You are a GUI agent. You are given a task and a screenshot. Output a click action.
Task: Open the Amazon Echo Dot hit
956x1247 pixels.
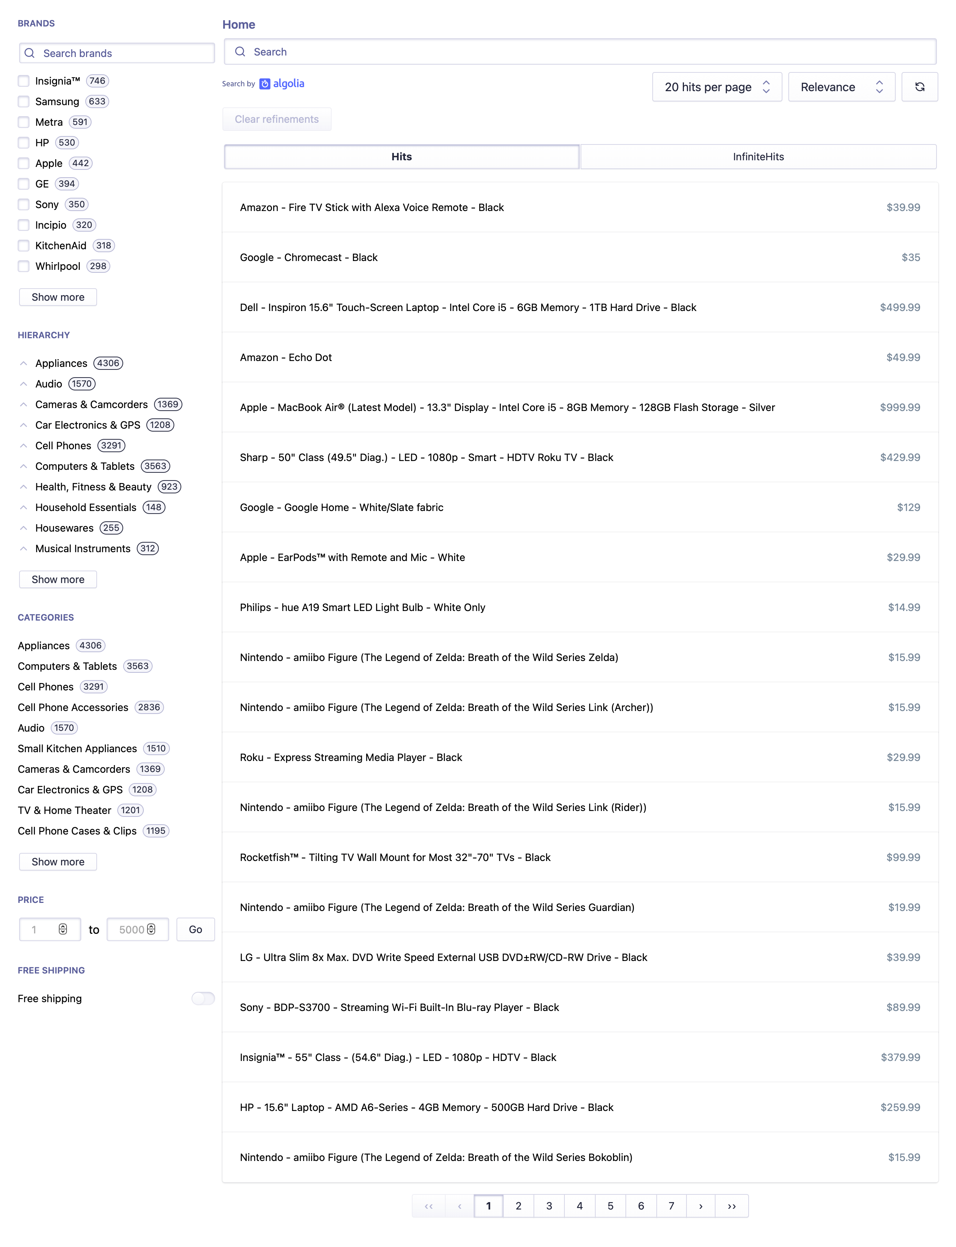[580, 357]
